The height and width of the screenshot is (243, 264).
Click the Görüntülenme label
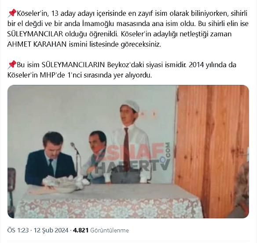point(110,230)
